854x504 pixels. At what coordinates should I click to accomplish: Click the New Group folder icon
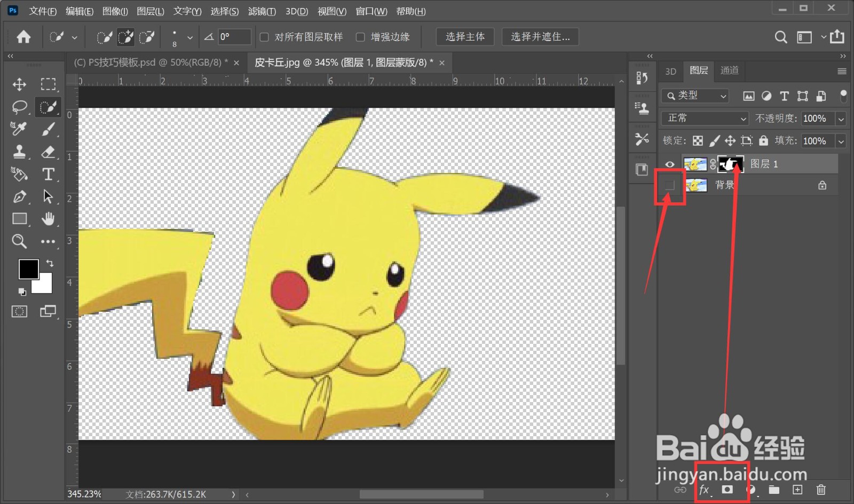(x=774, y=490)
